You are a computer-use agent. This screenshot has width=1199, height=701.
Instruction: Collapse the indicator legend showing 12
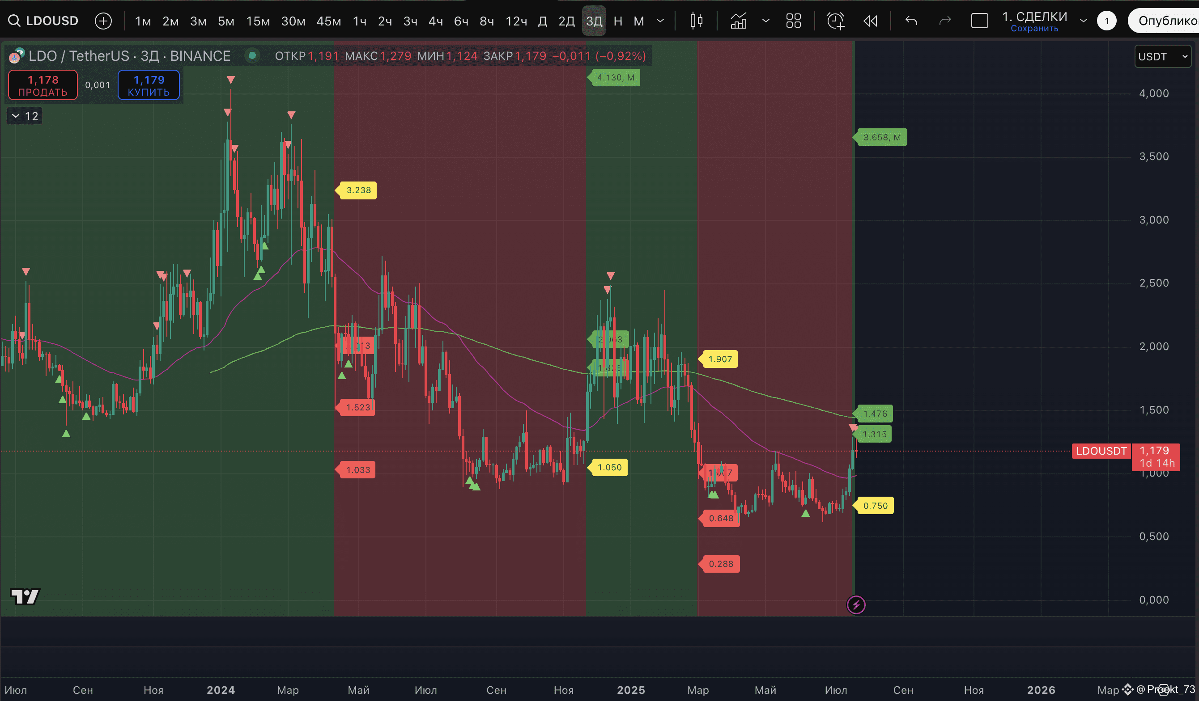(25, 116)
